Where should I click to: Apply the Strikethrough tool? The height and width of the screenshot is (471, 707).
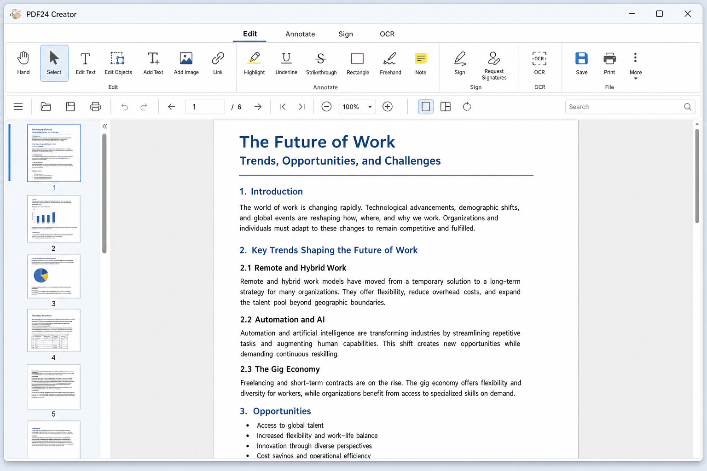(321, 63)
